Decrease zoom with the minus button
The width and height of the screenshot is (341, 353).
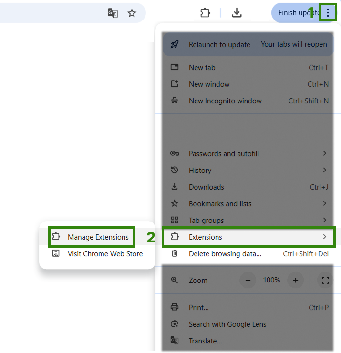248,280
